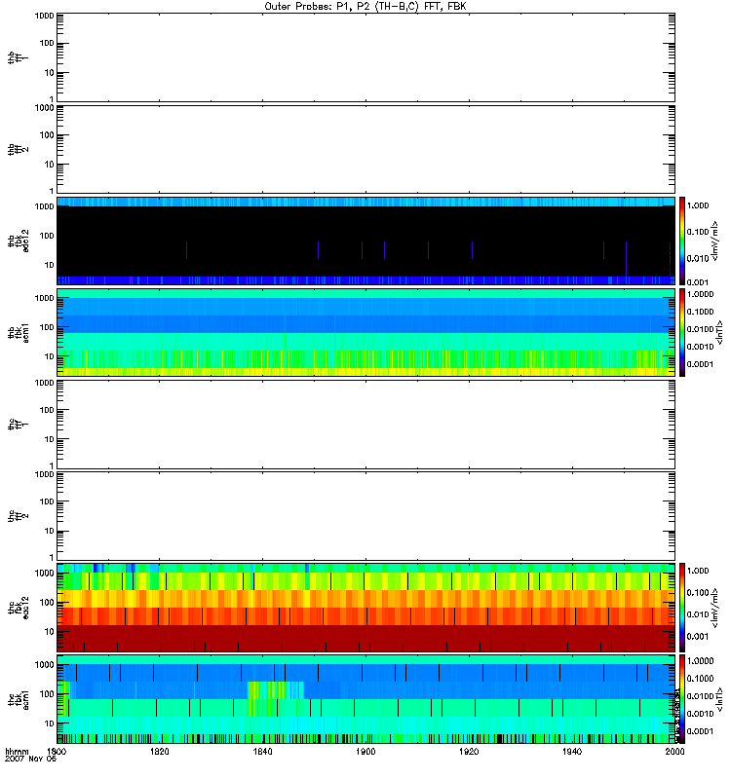Click the plot title 'Outer Probes: P1, P2 (TH-B,C) FFT, FBK'

[x=365, y=7]
